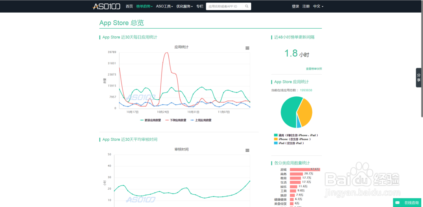Toggle the iPad only pie legend item

pyautogui.click(x=289, y=143)
